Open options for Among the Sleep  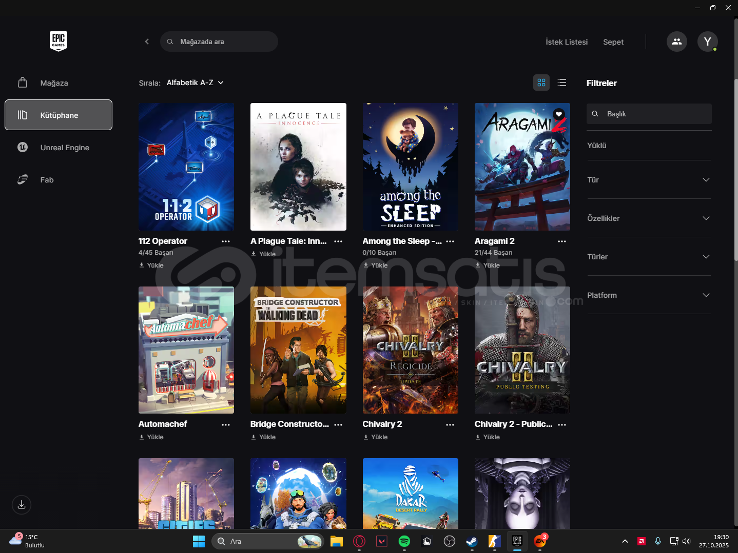450,241
